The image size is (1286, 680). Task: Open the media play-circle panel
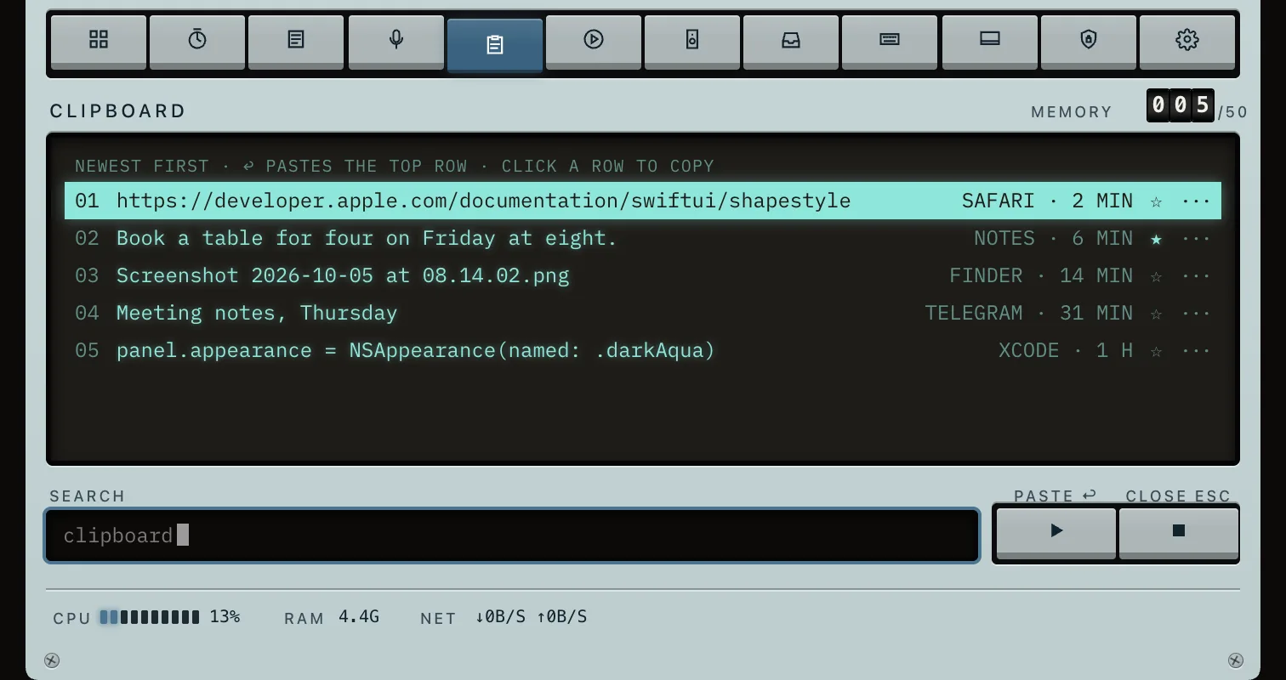[x=594, y=41]
